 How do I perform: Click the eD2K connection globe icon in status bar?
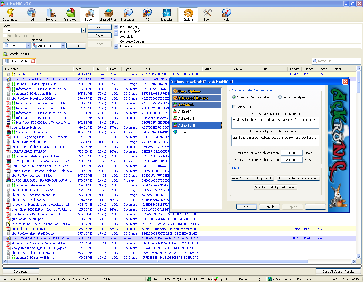[x=270, y=279]
